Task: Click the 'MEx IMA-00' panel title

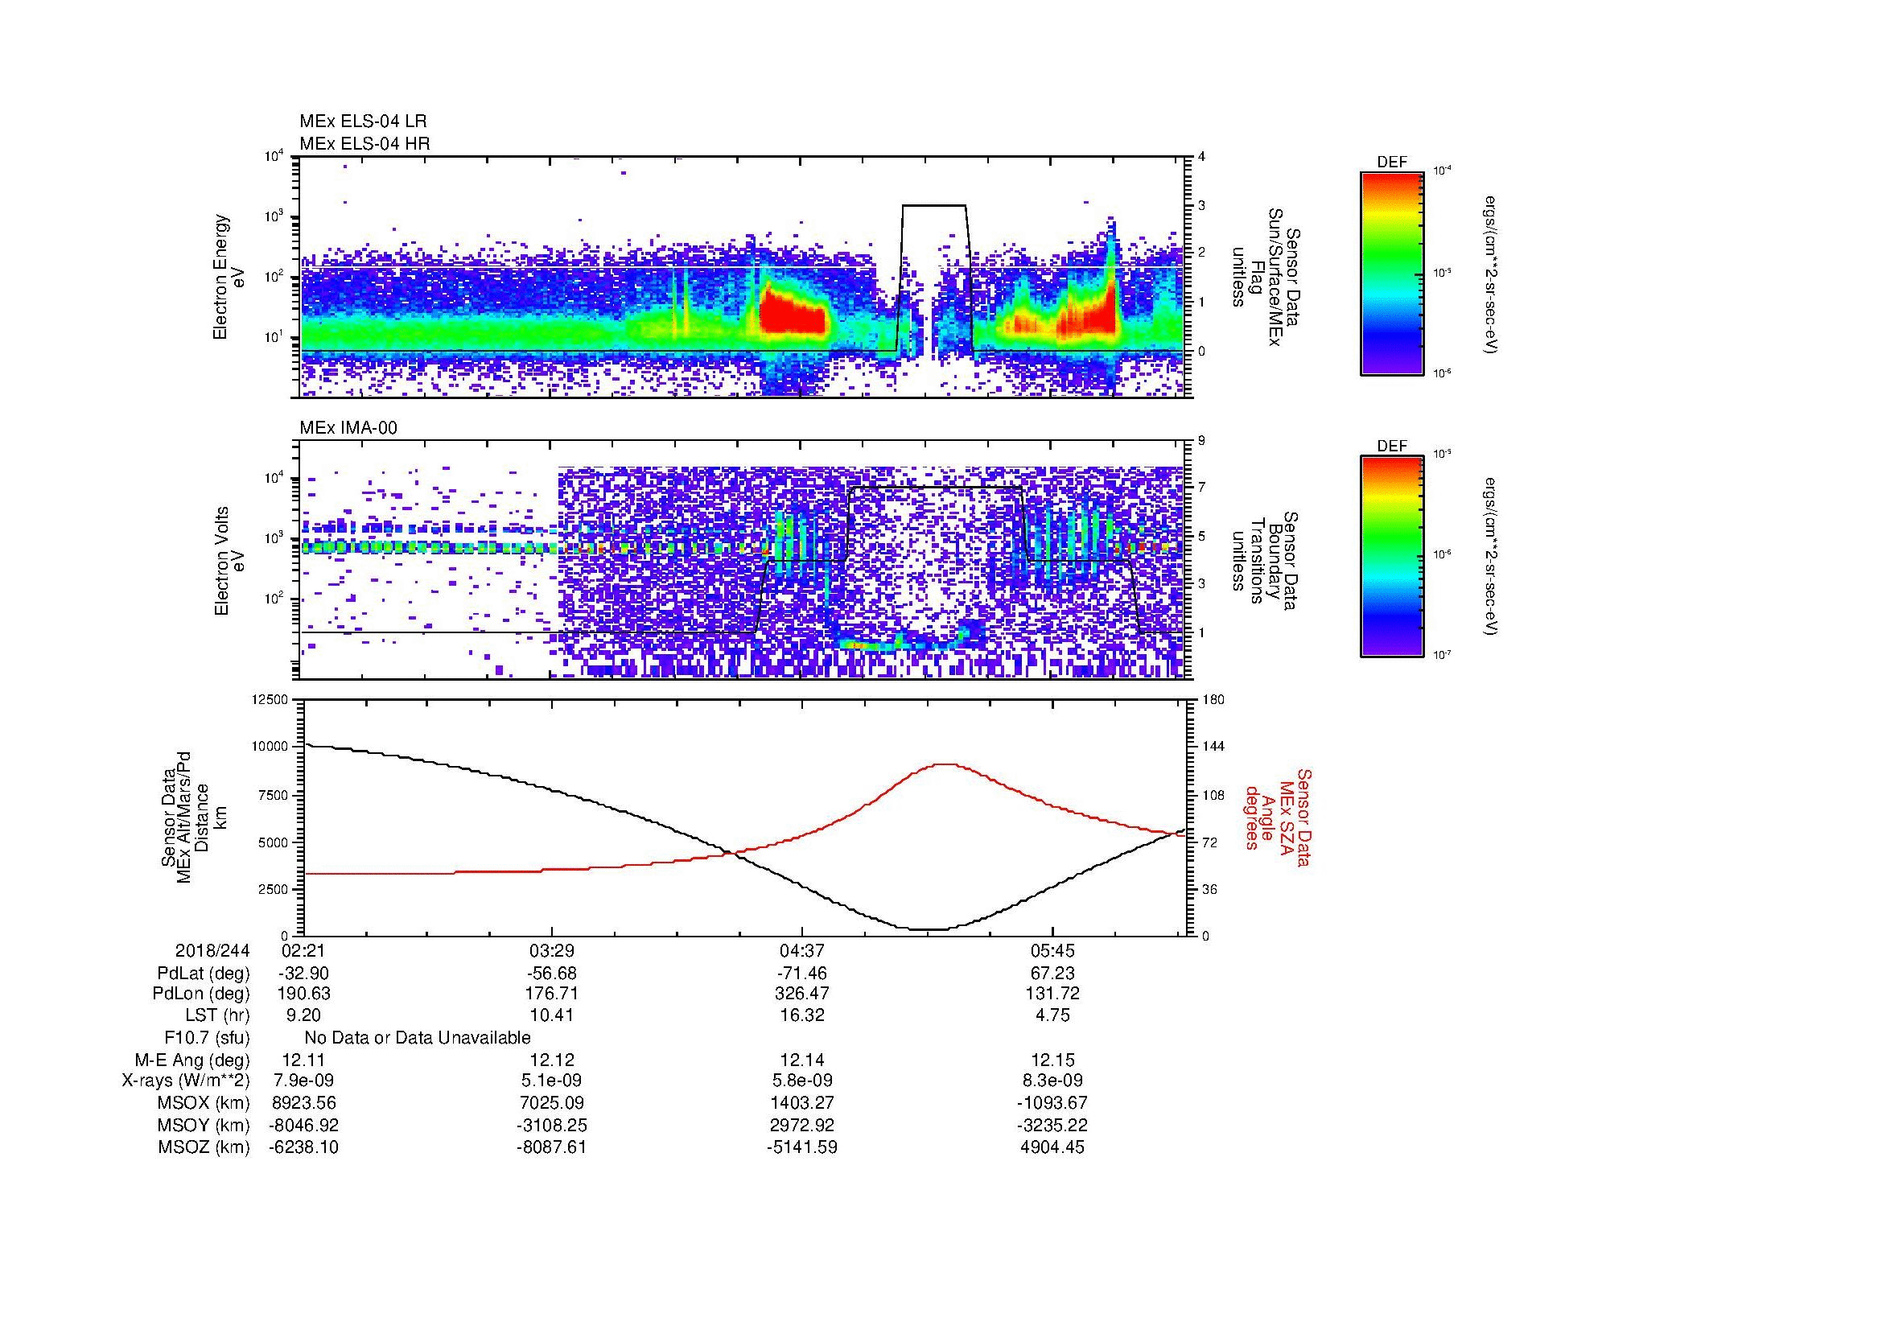Action: (x=348, y=428)
